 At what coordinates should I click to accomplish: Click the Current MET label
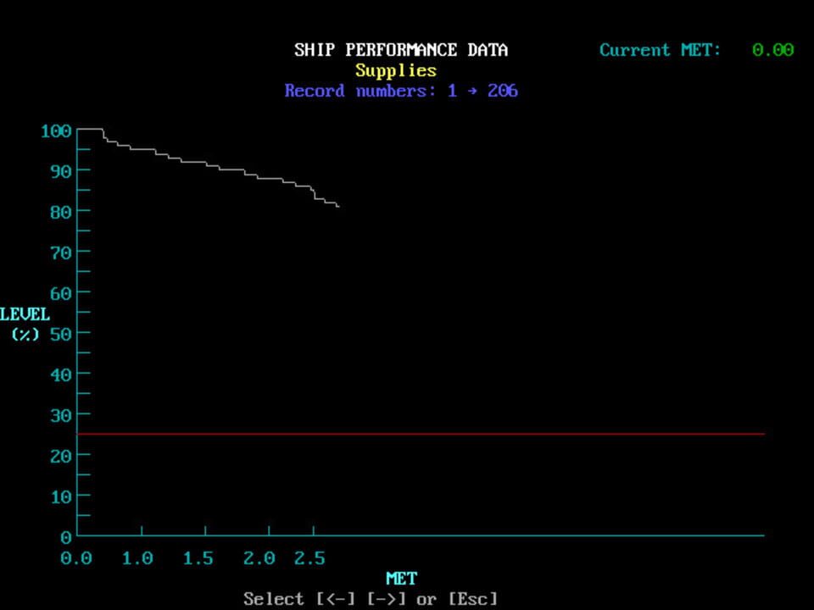660,50
